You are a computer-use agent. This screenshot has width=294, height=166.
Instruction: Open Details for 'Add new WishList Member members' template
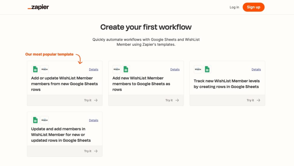pyautogui.click(x=175, y=69)
